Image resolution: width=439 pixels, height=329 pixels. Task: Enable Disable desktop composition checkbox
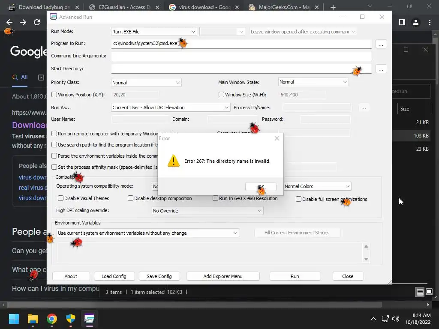pyautogui.click(x=130, y=198)
